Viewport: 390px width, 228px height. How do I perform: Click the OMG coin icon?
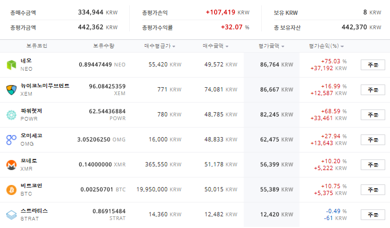(11, 140)
